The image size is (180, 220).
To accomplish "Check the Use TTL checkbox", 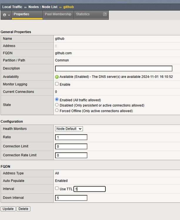I will tap(57, 189).
